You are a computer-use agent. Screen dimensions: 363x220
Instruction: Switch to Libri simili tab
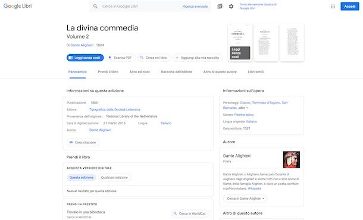tap(255, 72)
